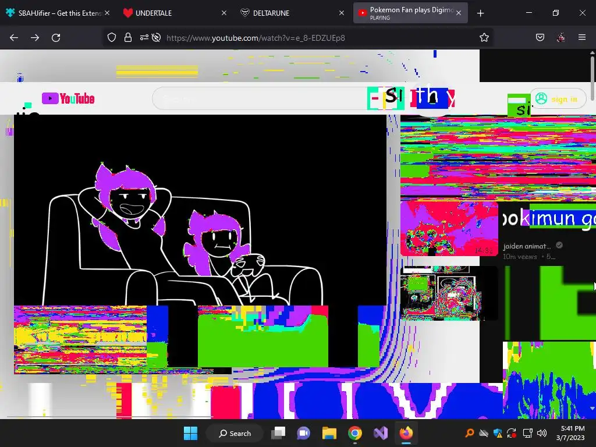Click the sync arrows tray icon with red dot
The width and height of the screenshot is (596, 447).
(512, 433)
